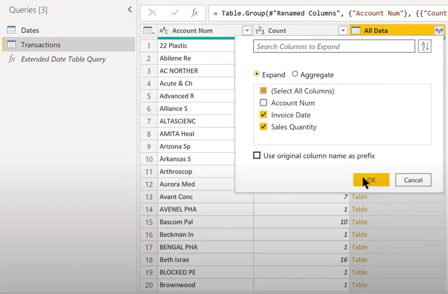Collapse the Queries pane with chevron
The image size is (448, 294).
130,10
